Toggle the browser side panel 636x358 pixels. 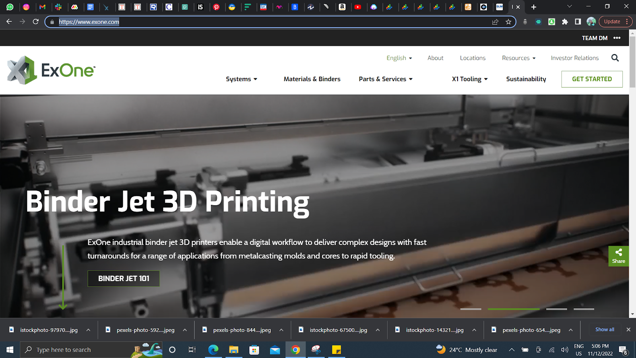pos(578,22)
